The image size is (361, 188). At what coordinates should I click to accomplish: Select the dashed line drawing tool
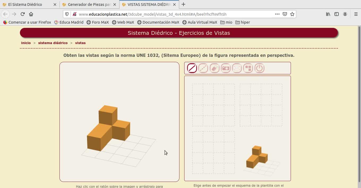coord(203,68)
